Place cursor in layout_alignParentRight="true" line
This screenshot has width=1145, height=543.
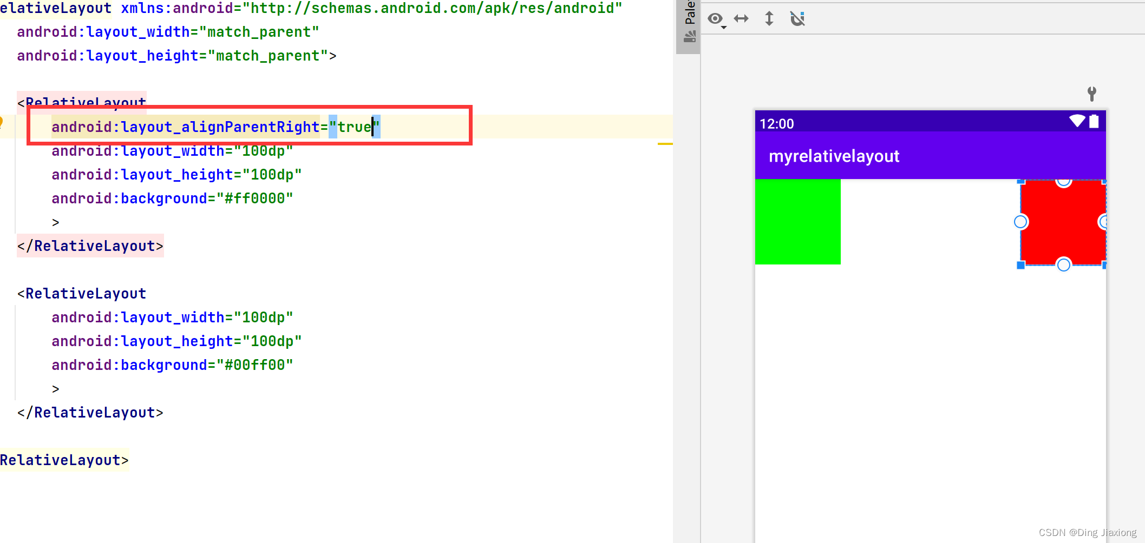(x=216, y=127)
